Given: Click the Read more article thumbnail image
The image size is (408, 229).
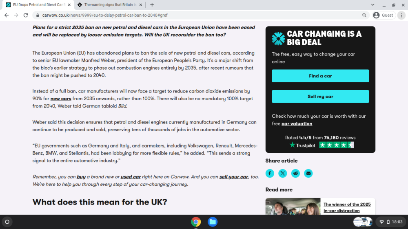Looking at the screenshot, I should [293, 207].
